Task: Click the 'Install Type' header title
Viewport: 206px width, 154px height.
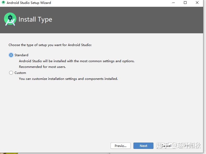Action: click(x=35, y=20)
